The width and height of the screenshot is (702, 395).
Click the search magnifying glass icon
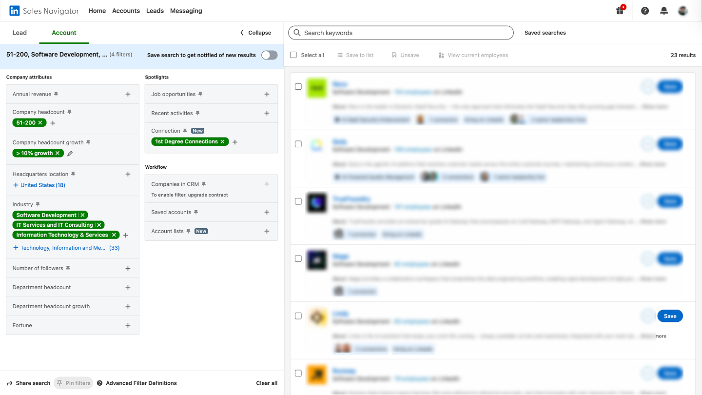click(297, 33)
